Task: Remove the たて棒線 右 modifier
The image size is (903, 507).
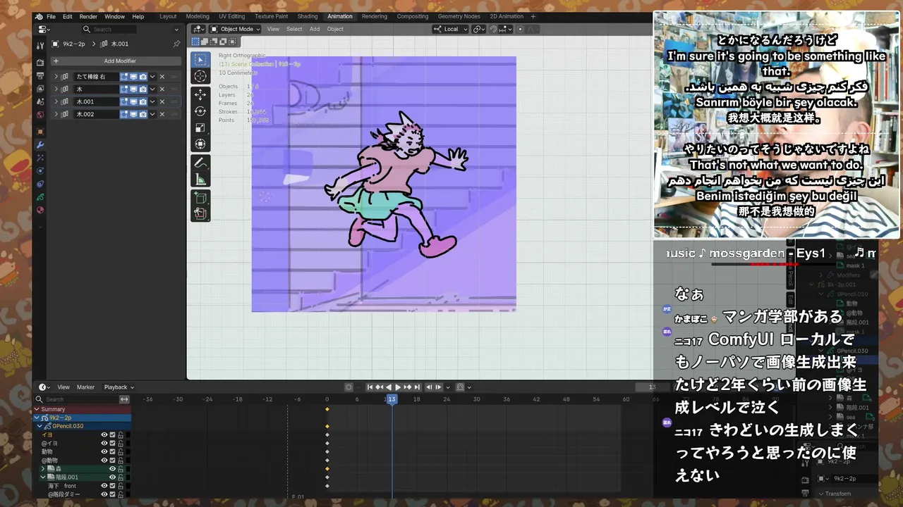Action: point(162,77)
